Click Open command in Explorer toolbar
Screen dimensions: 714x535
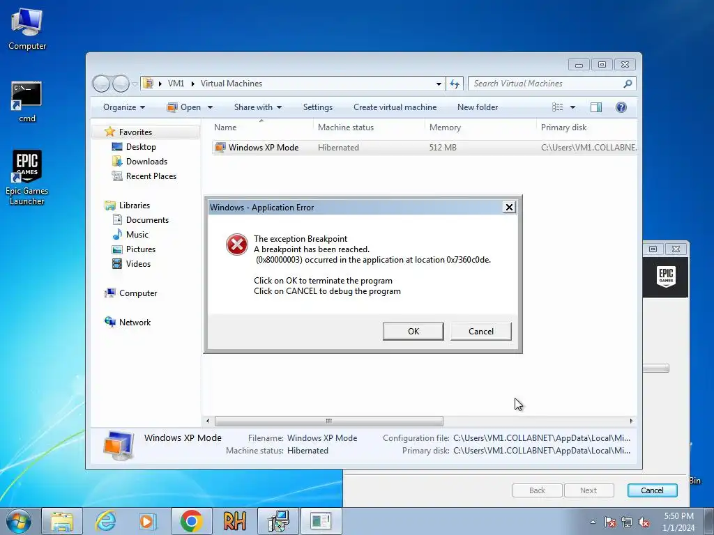pos(184,107)
